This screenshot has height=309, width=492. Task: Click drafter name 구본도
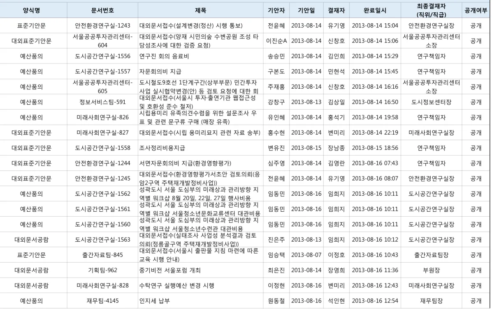click(x=276, y=72)
